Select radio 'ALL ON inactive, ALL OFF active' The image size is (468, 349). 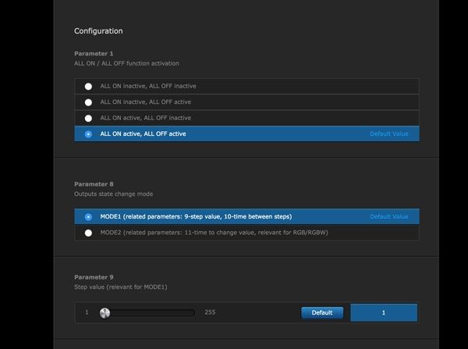(x=88, y=102)
